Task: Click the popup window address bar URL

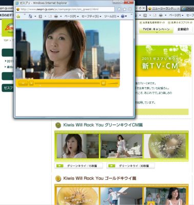Action: pyautogui.click(x=65, y=9)
